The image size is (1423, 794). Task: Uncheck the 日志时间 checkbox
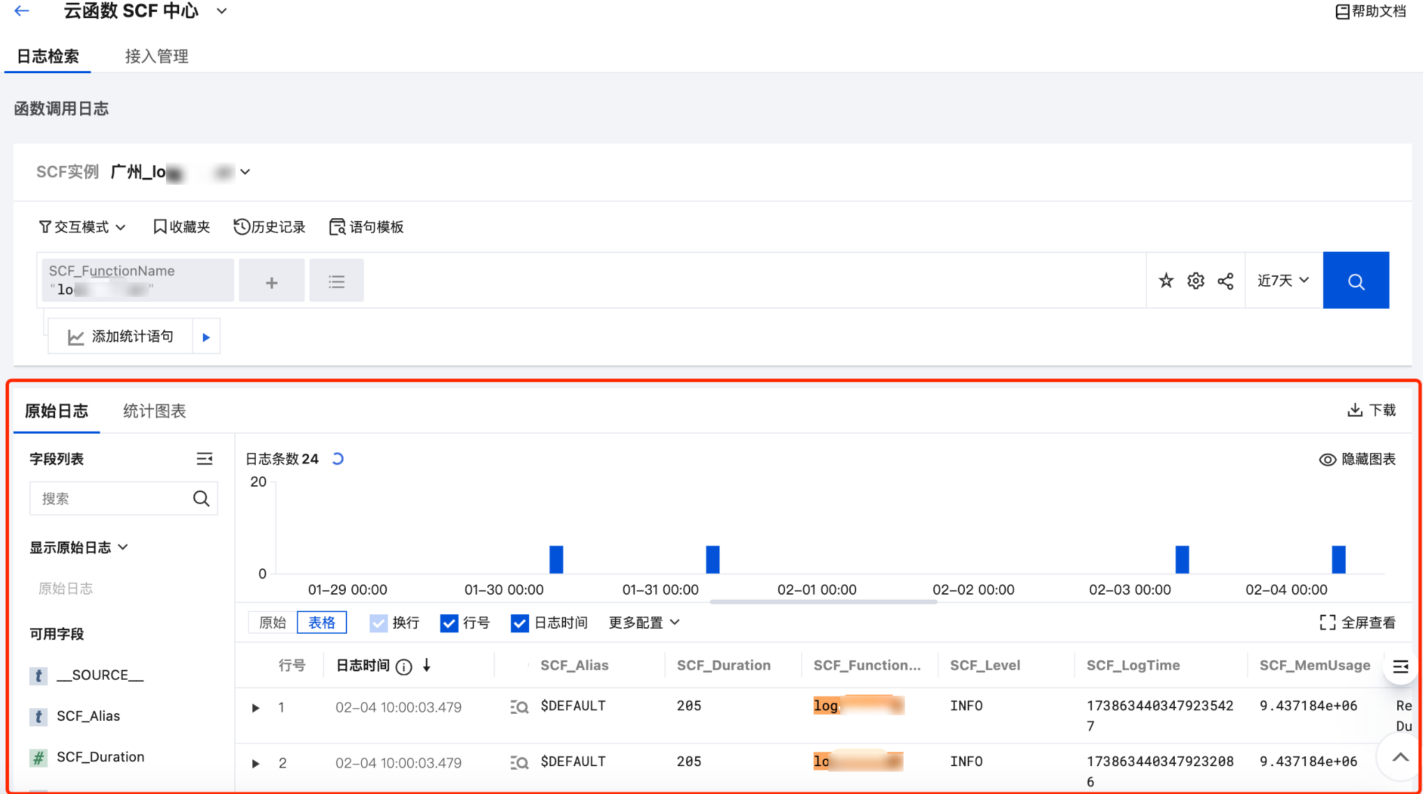tap(519, 623)
